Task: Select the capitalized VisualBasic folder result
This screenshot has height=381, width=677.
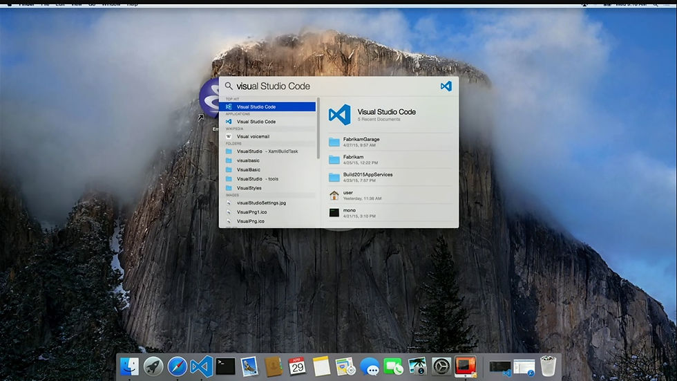Action: 268,170
